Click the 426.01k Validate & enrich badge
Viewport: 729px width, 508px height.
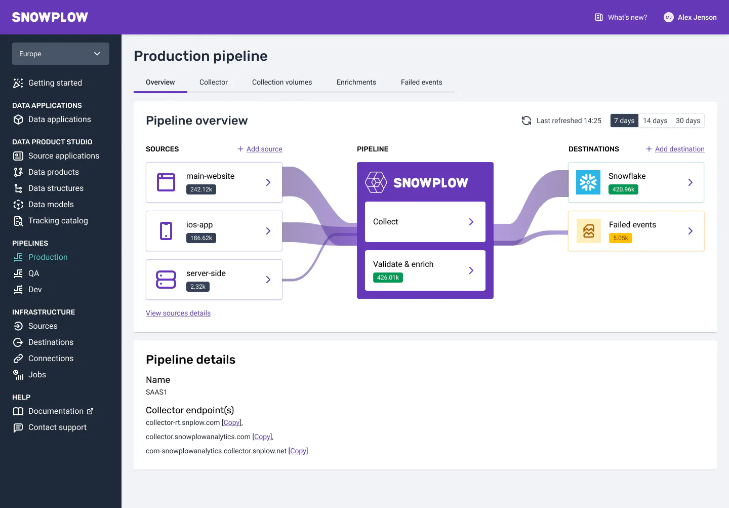click(388, 278)
